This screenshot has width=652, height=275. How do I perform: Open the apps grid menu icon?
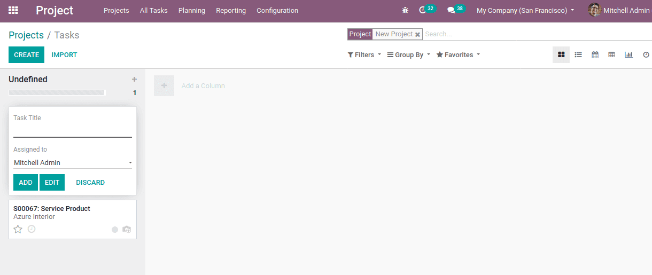[x=13, y=10]
